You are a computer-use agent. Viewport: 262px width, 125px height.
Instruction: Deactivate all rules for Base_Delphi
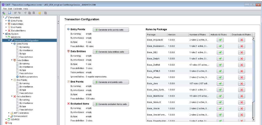[x=241, y=59]
